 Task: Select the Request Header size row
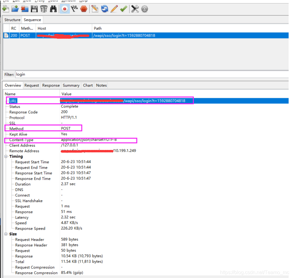[x=146, y=240]
